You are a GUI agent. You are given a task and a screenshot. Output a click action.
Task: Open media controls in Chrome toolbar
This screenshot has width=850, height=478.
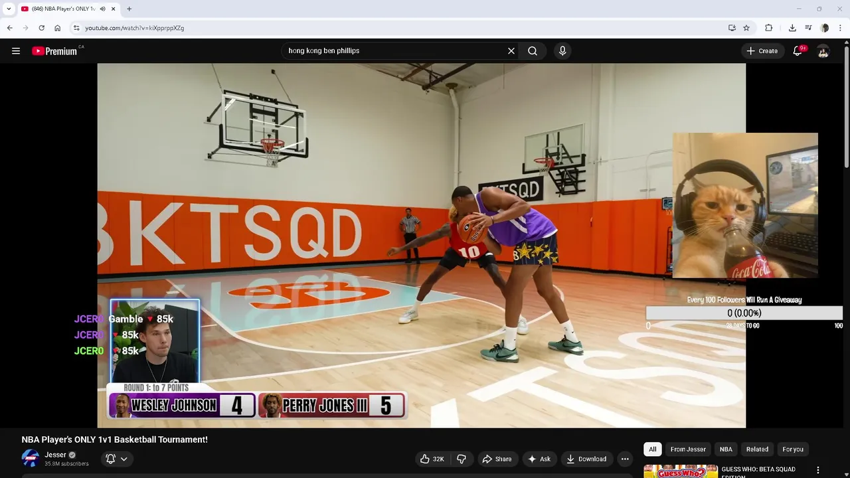[x=808, y=28]
